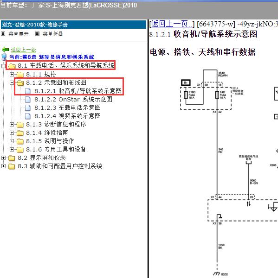Image resolution: width=278 pixels, height=278 pixels.
Task: Collapse the 8.1.2 示意图和布线图 node
Action: (12, 82)
